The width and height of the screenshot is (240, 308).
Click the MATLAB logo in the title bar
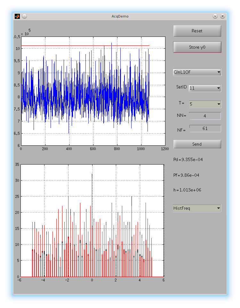click(x=17, y=16)
